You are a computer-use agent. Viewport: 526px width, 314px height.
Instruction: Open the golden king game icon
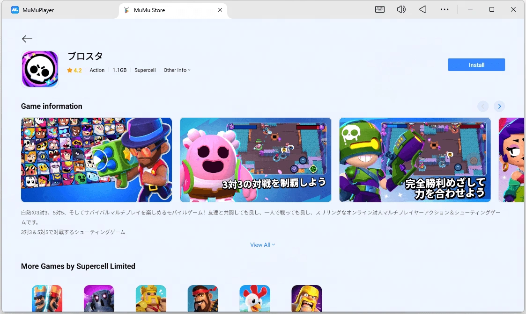click(151, 299)
